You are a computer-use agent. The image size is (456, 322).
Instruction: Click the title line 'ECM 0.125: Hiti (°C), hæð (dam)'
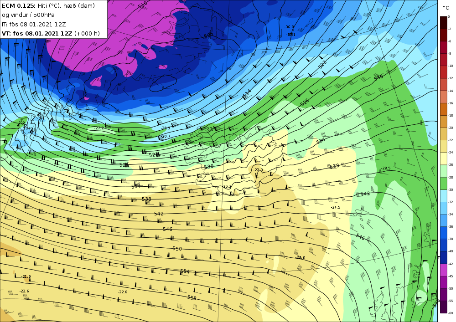pyautogui.click(x=48, y=6)
